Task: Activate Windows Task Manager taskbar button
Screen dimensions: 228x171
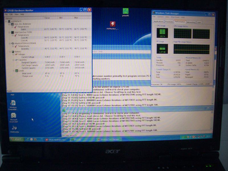Action: pyautogui.click(x=109, y=140)
